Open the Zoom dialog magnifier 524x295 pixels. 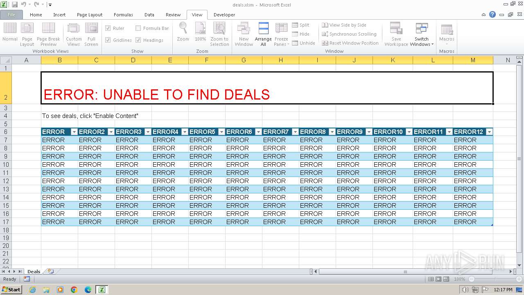183,32
